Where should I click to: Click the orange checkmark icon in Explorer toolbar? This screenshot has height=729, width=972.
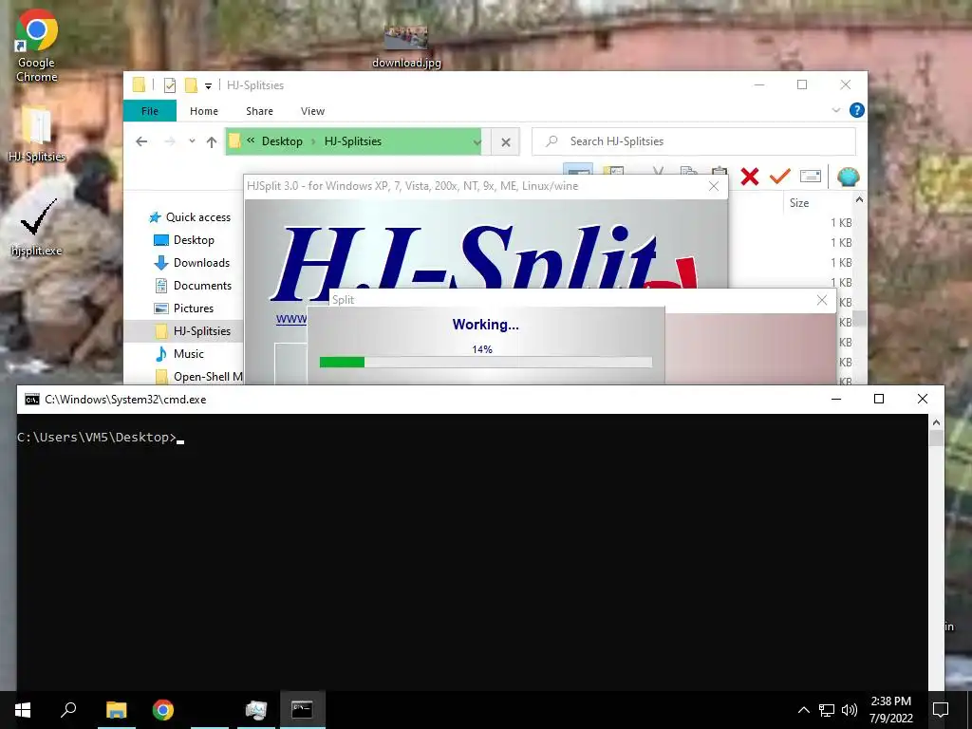(779, 177)
